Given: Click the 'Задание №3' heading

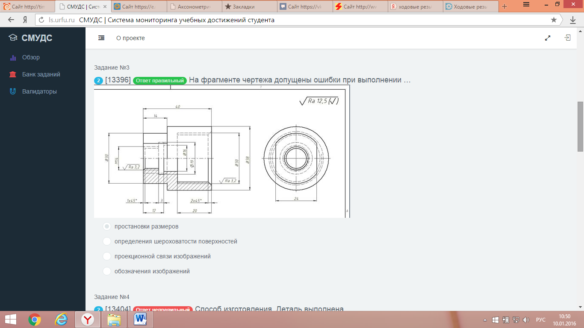Looking at the screenshot, I should (112, 67).
